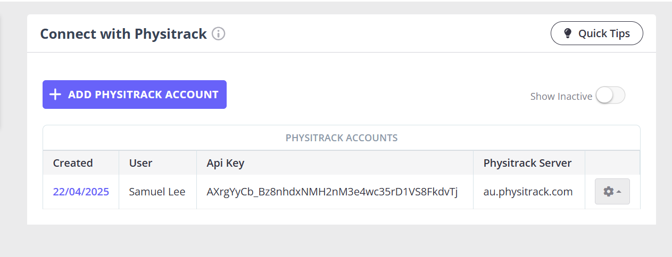This screenshot has height=257, width=672.
Task: Select the Samuel Lee user cell
Action: click(x=157, y=192)
